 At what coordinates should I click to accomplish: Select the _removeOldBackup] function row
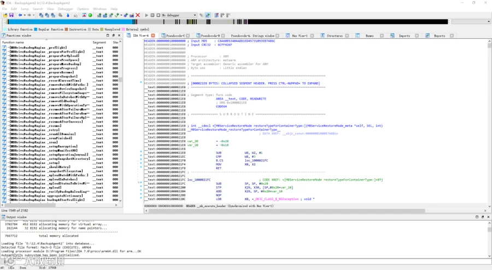point(61,101)
